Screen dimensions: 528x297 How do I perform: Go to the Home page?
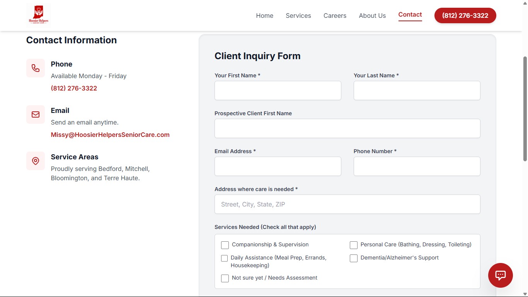tap(265, 15)
